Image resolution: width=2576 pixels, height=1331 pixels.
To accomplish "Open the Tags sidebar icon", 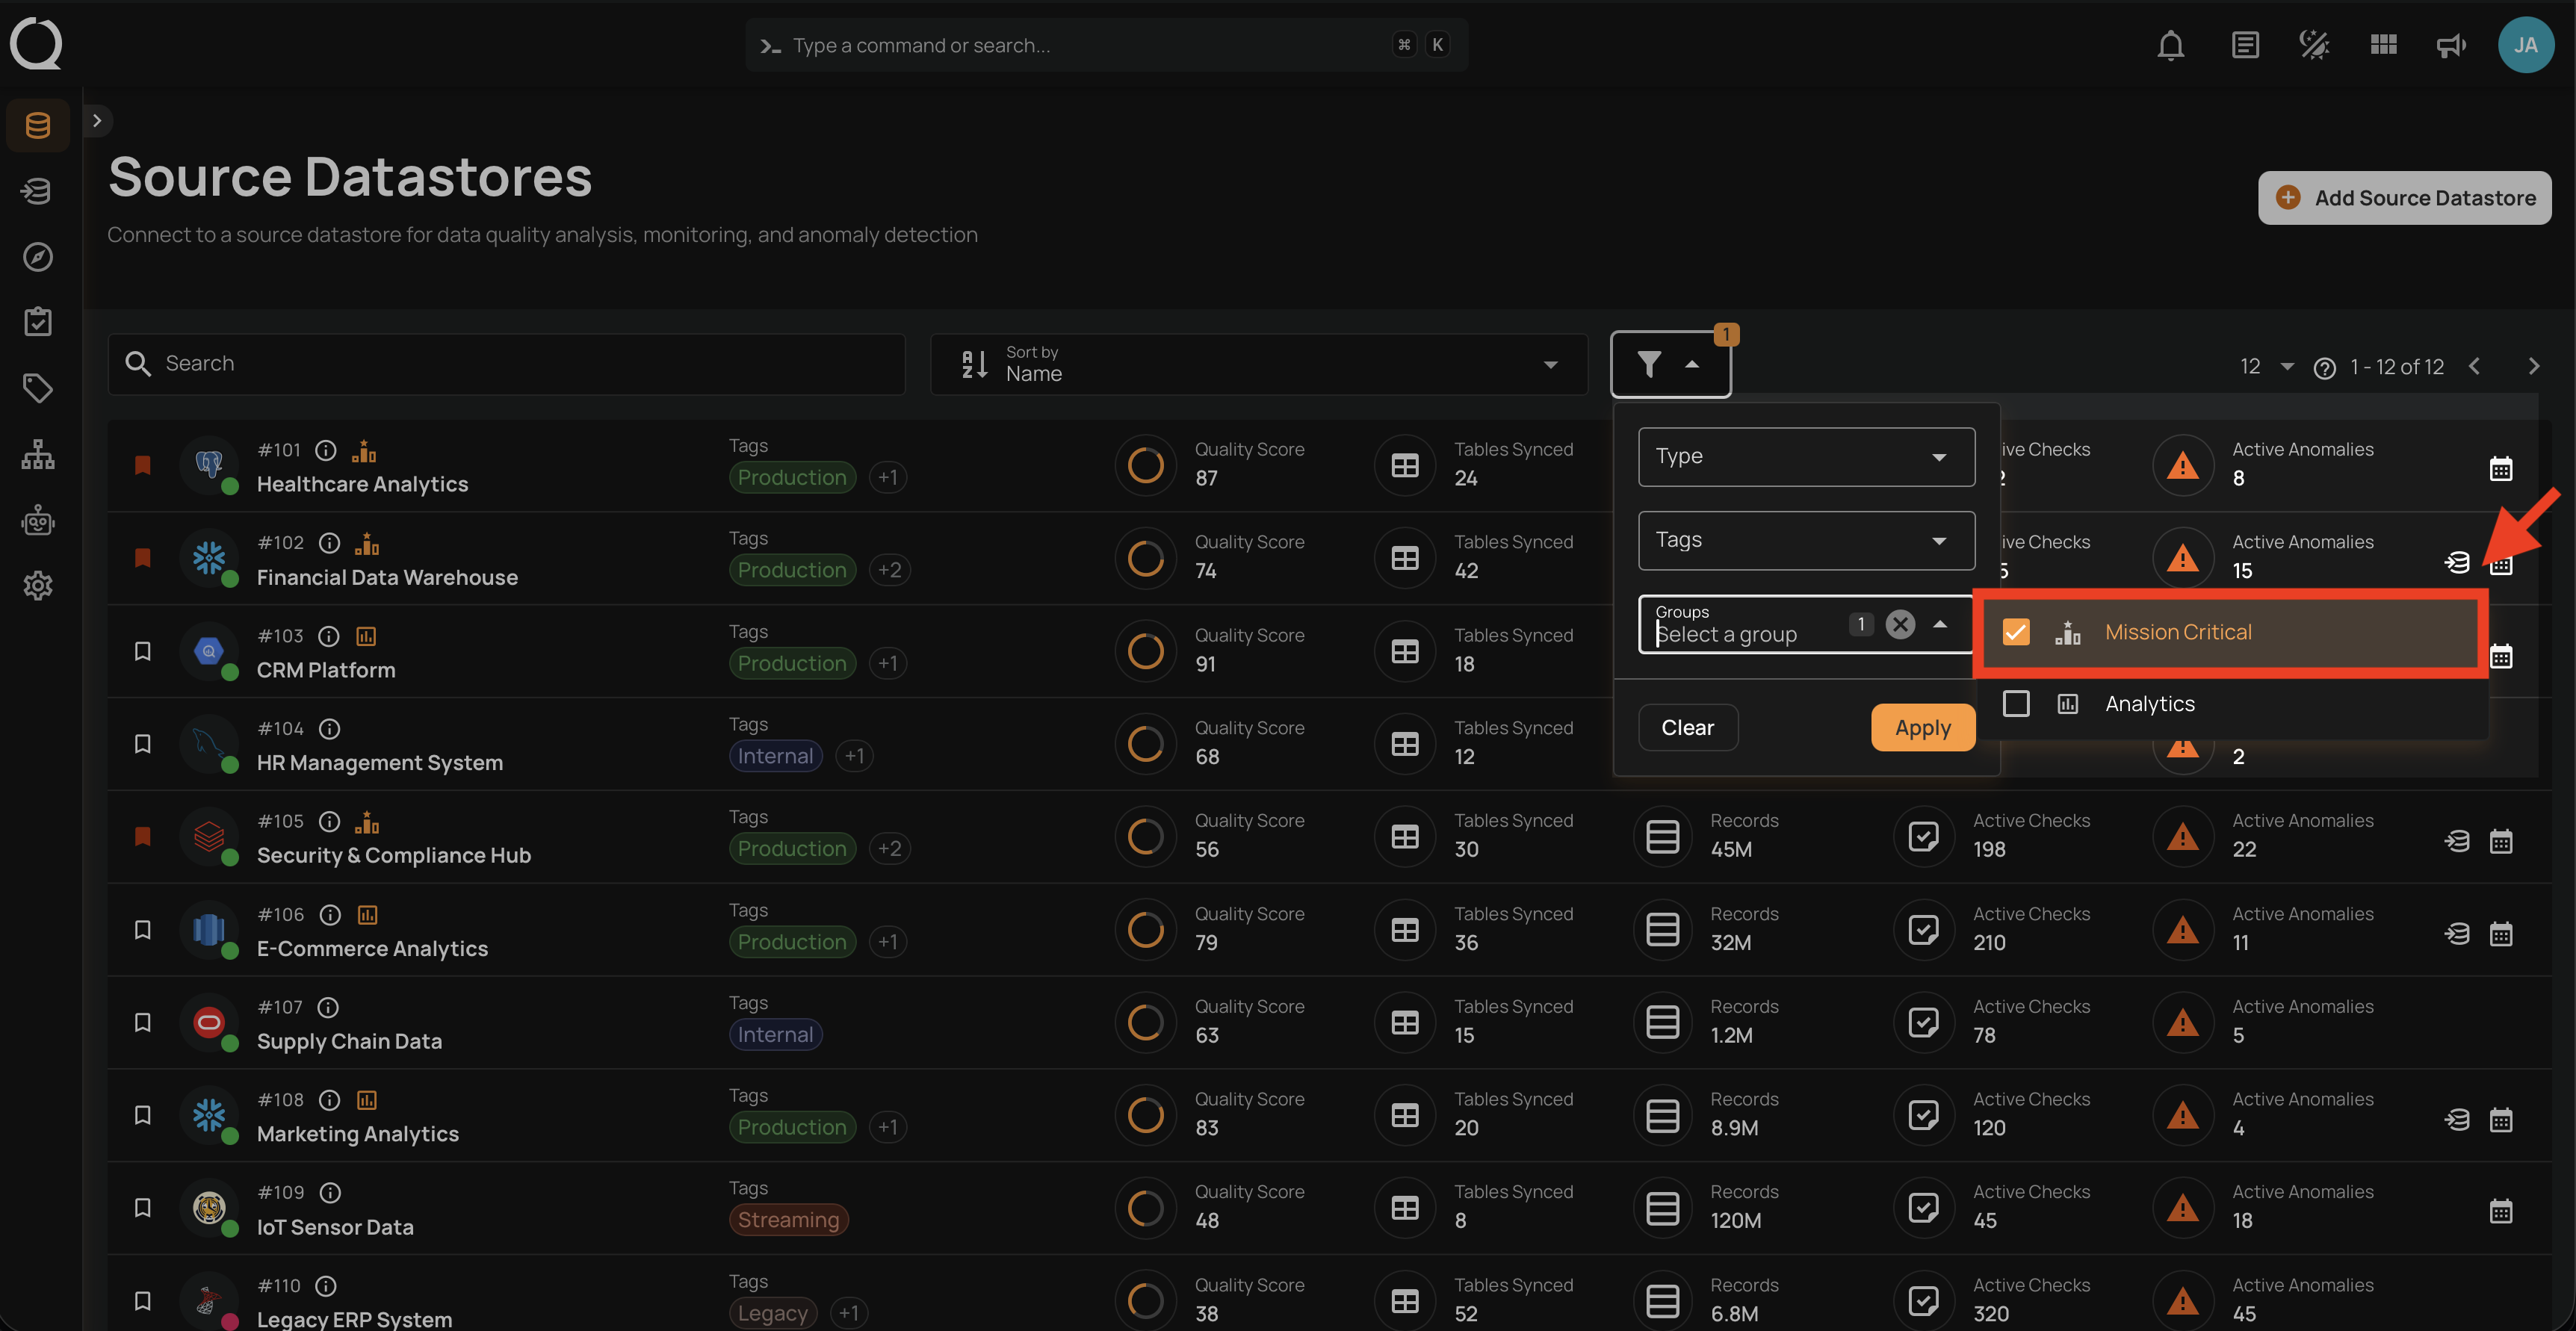I will pyautogui.click(x=38, y=388).
